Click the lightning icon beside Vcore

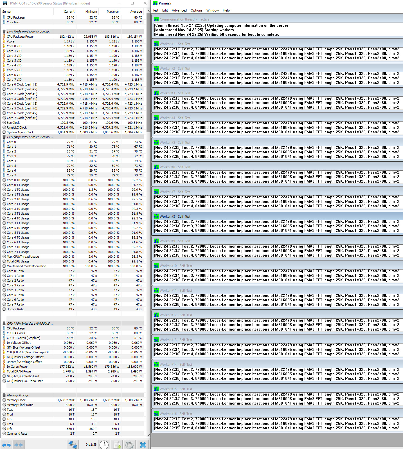click(4, 41)
